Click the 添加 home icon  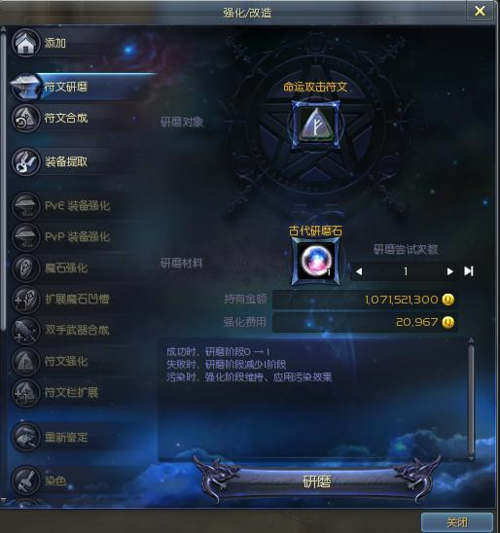tap(25, 43)
